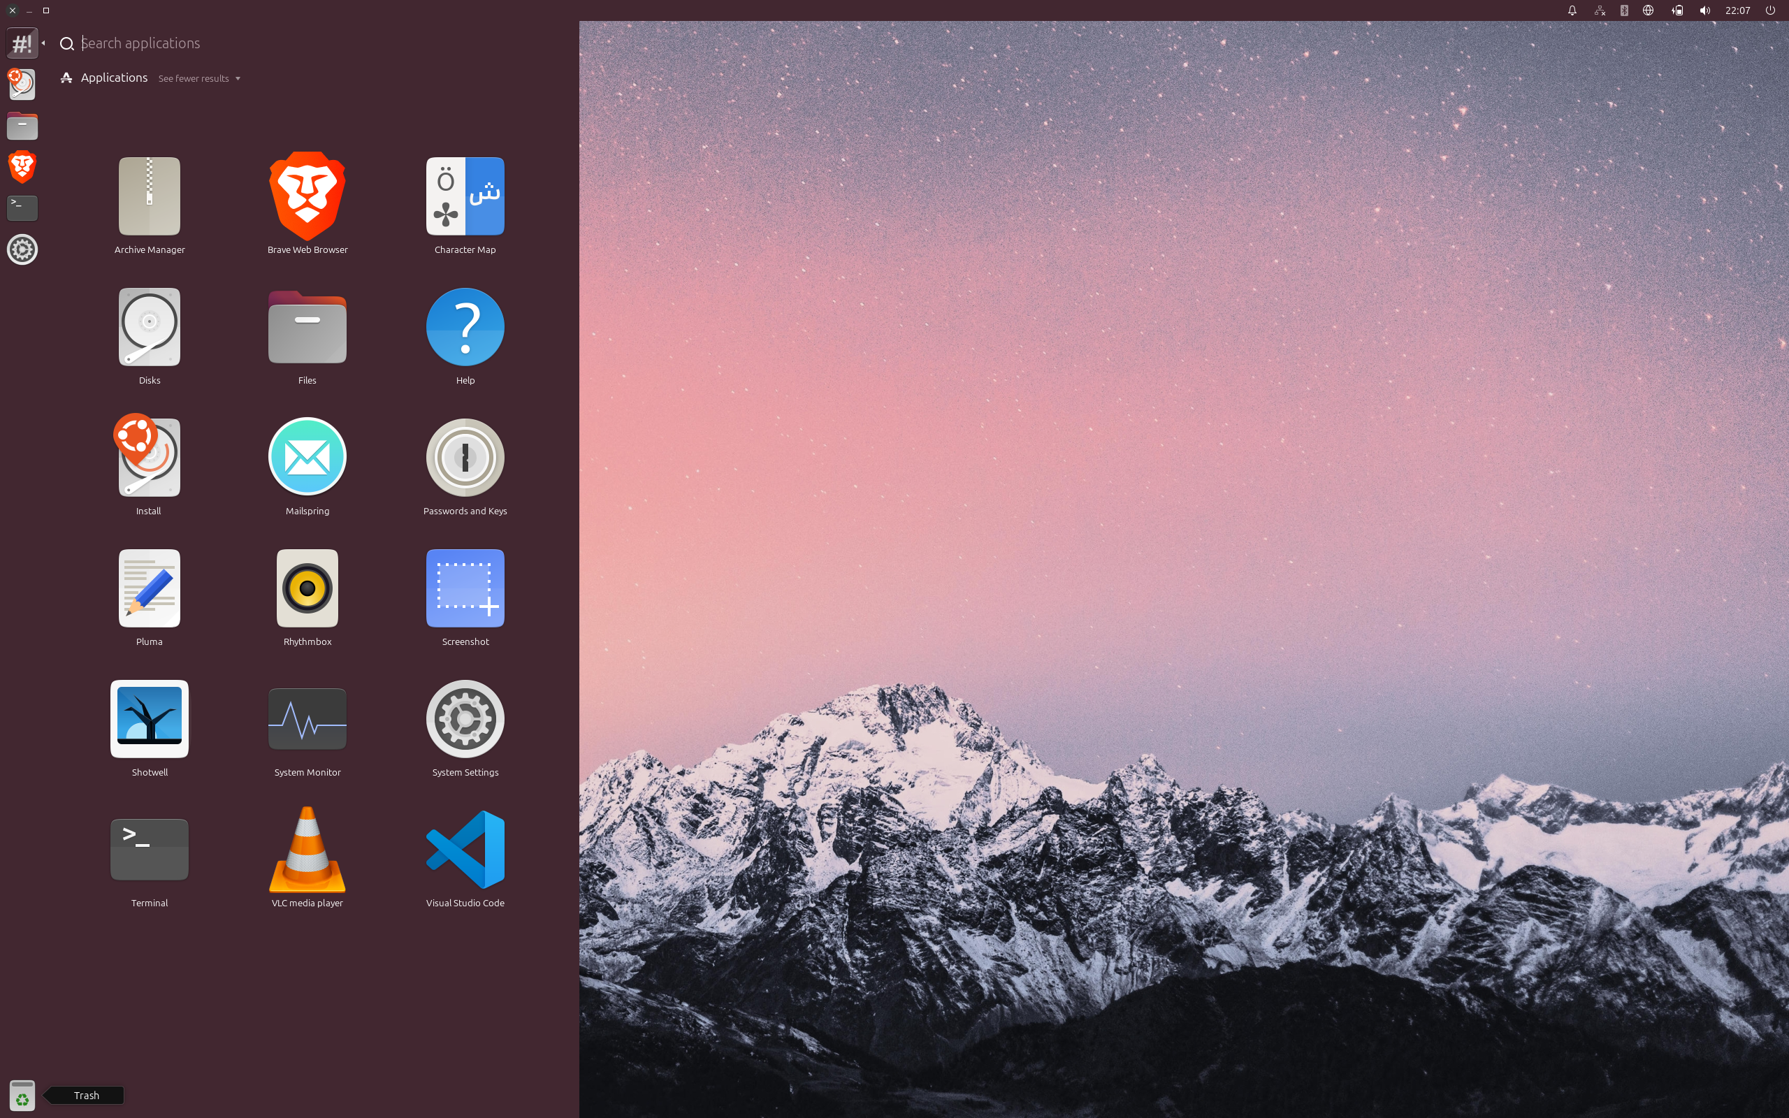The height and width of the screenshot is (1118, 1789).
Task: Open installer from the launcher sidebar
Action: point(22,84)
